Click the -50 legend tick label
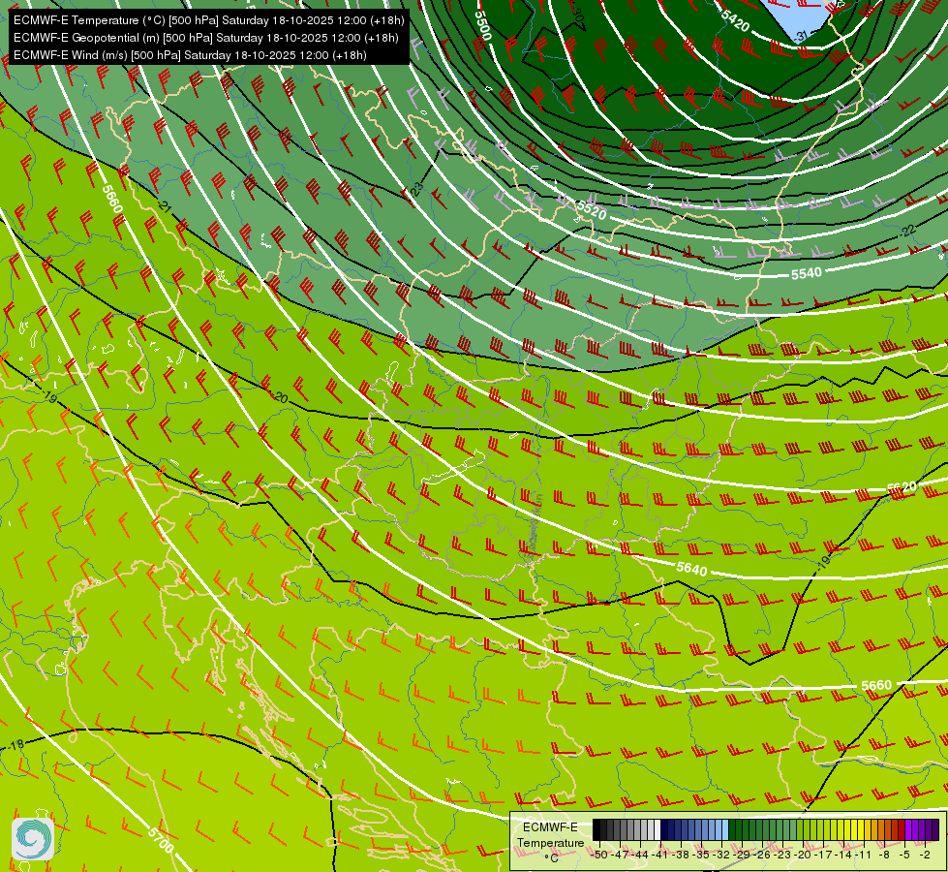948x872 pixels. (599, 856)
